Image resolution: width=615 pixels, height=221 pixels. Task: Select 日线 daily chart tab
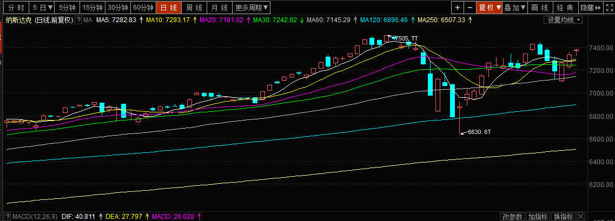click(x=169, y=8)
